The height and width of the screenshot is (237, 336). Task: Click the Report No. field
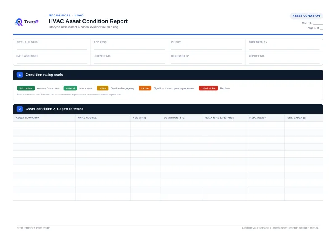[x=284, y=59]
